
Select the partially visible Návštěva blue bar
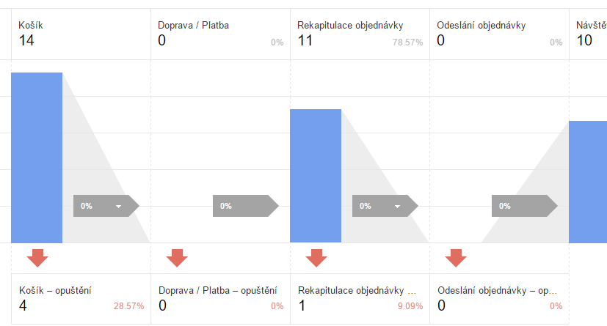point(588,182)
